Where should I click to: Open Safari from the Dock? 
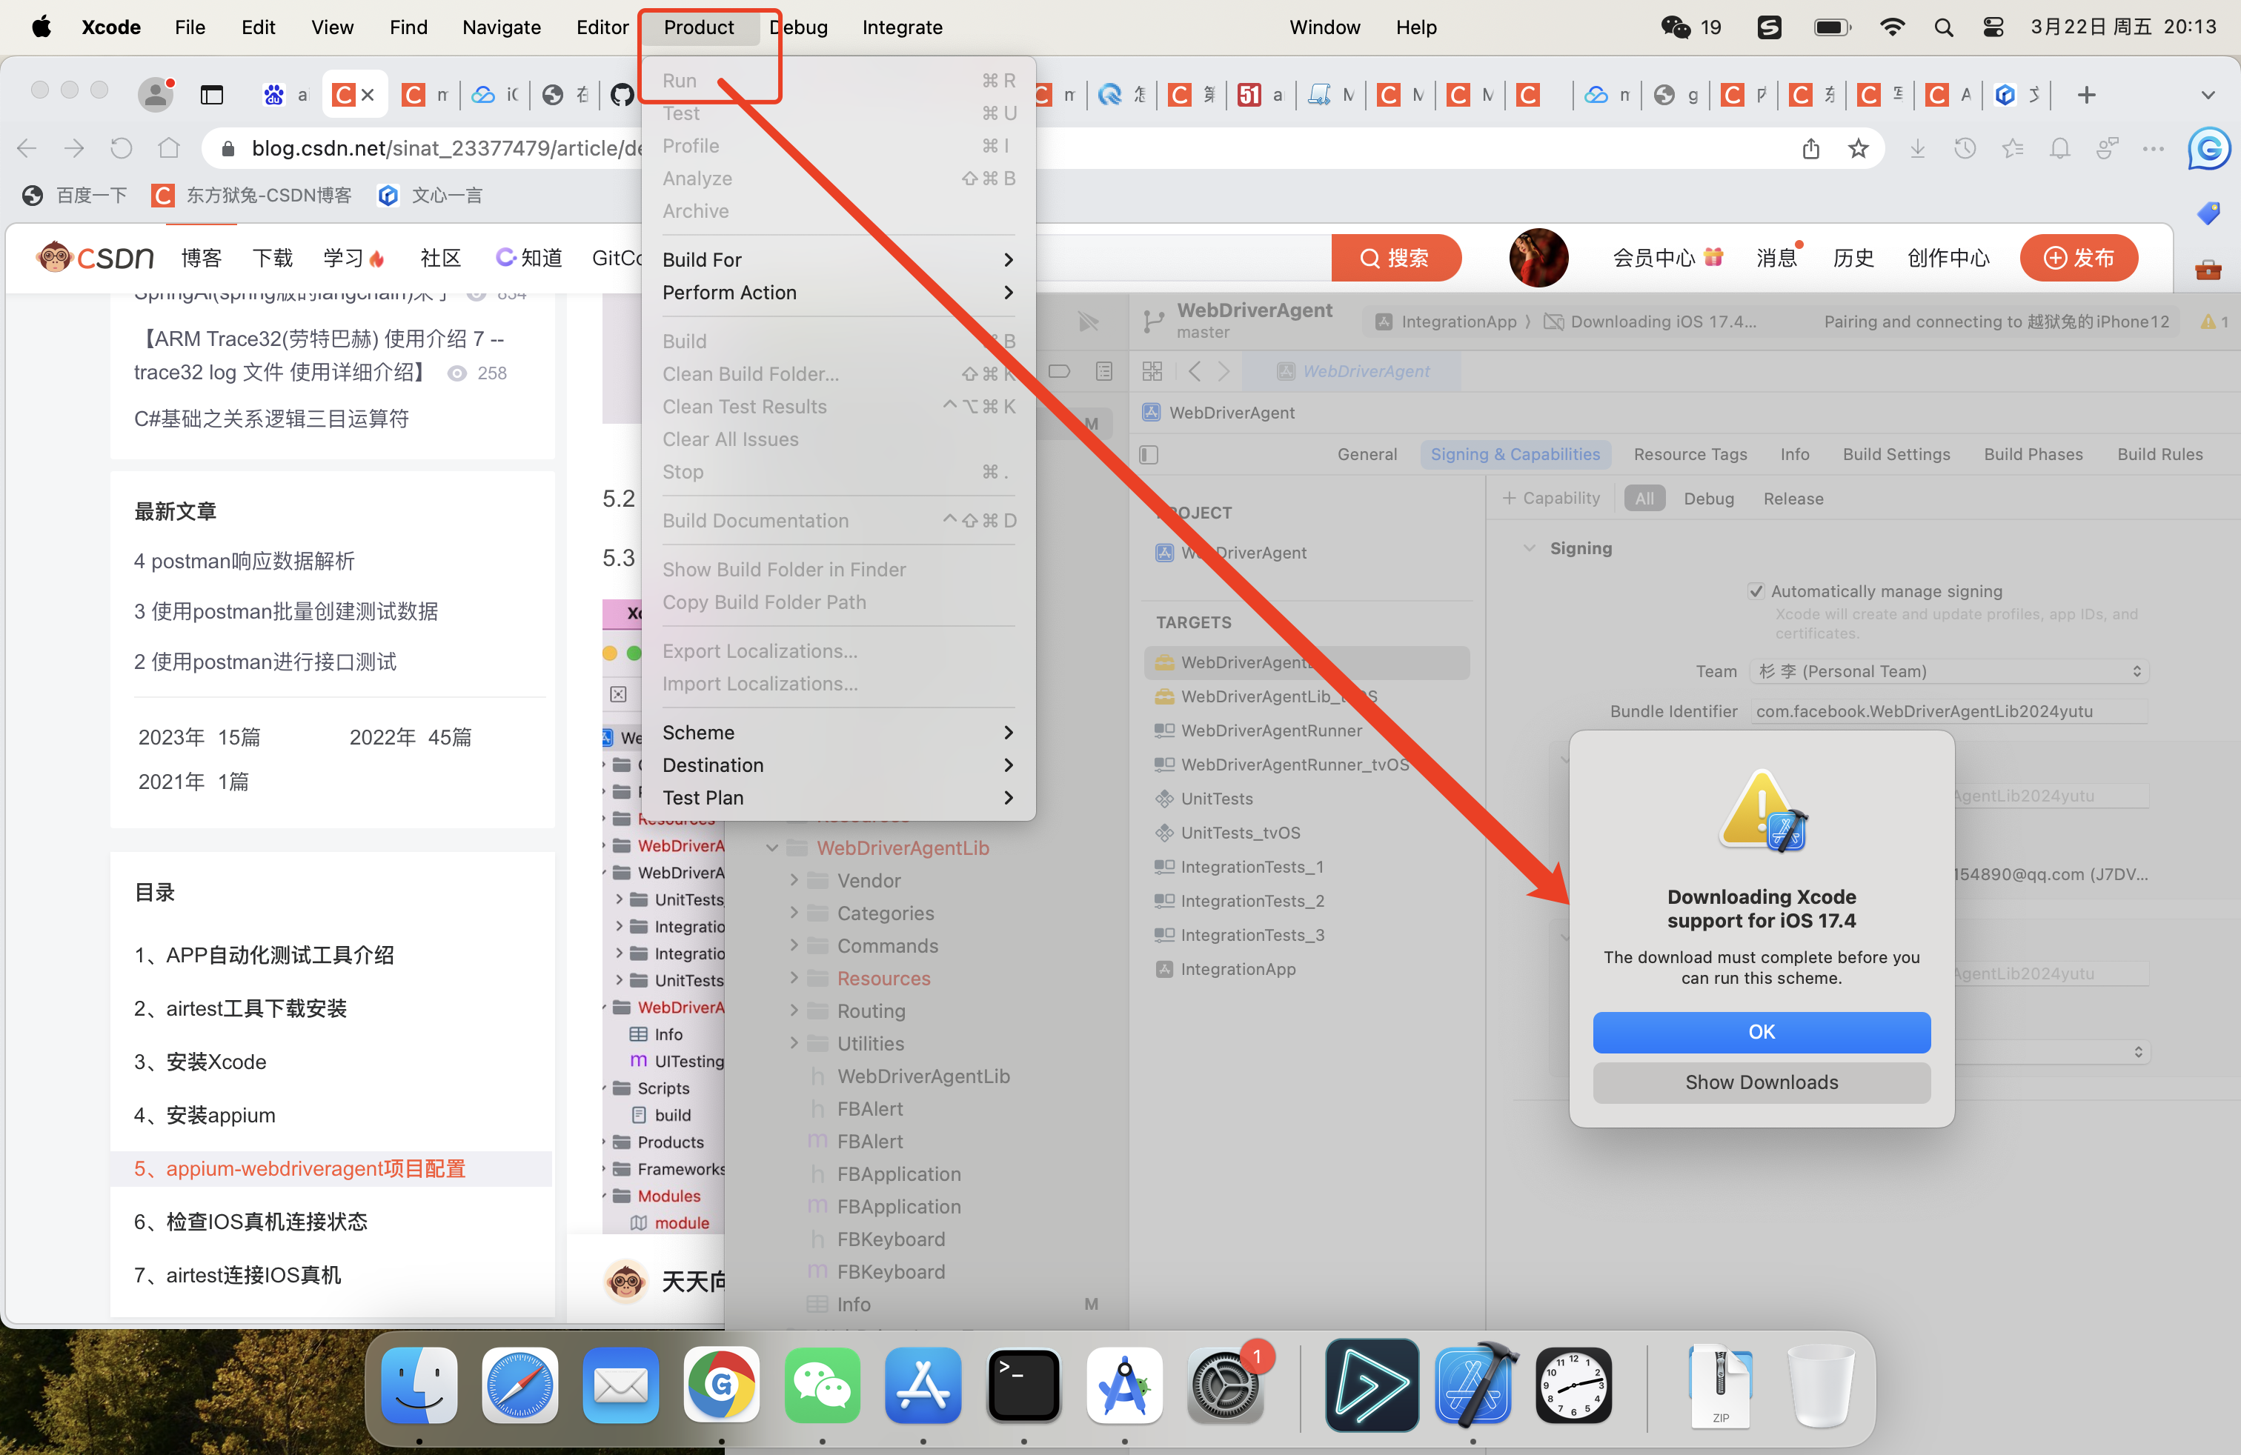tap(519, 1385)
